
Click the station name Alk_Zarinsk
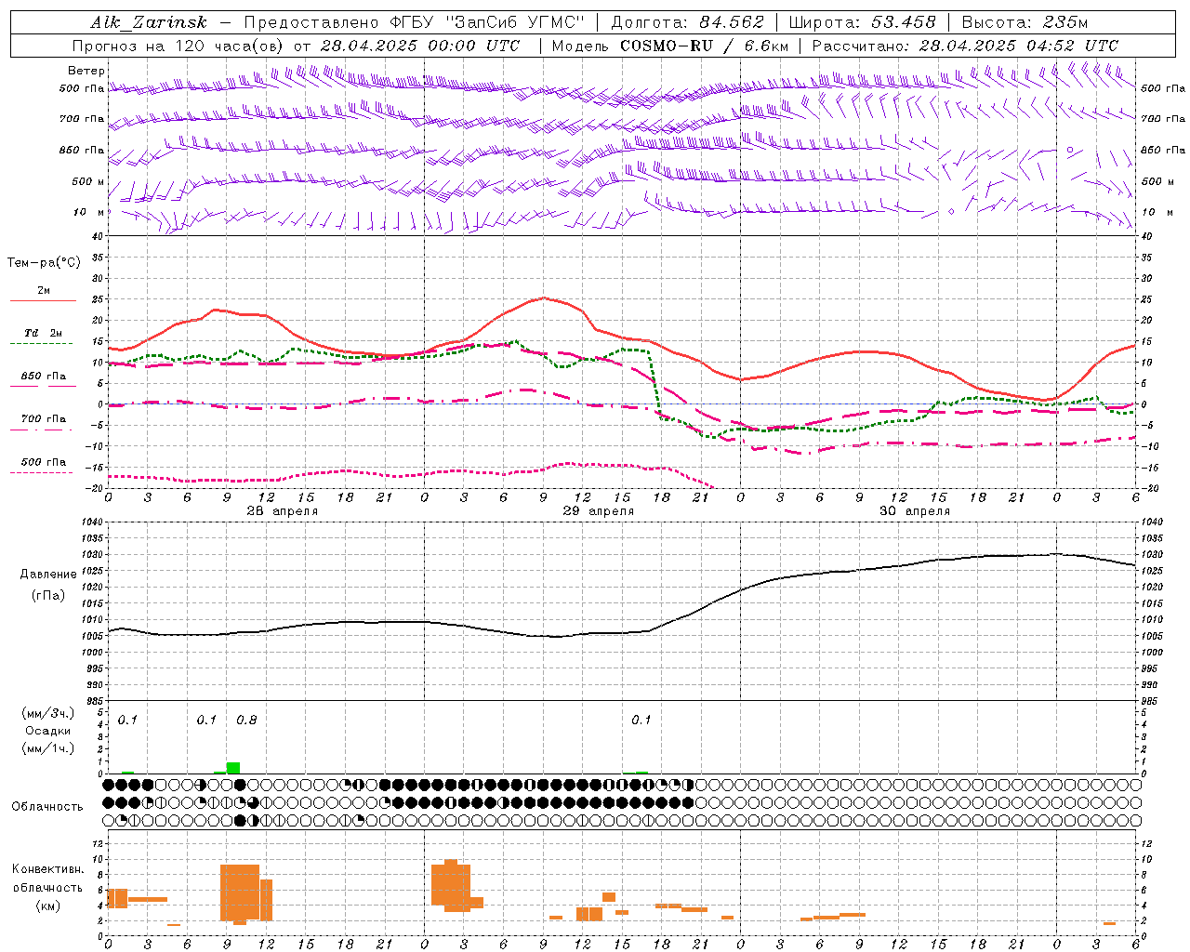click(x=149, y=23)
